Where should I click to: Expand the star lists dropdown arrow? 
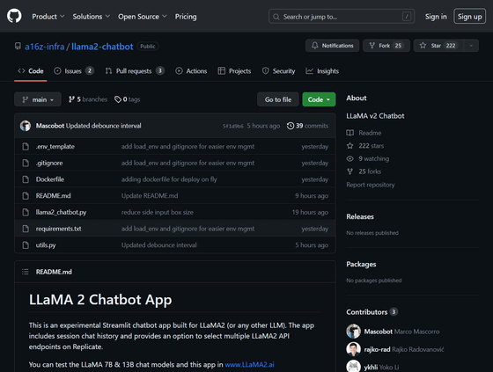click(471, 46)
